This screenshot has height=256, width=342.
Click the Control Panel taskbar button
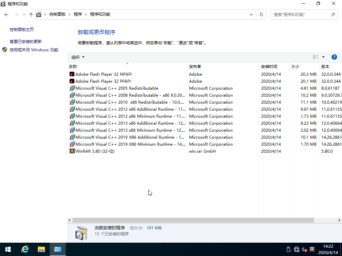(57, 249)
